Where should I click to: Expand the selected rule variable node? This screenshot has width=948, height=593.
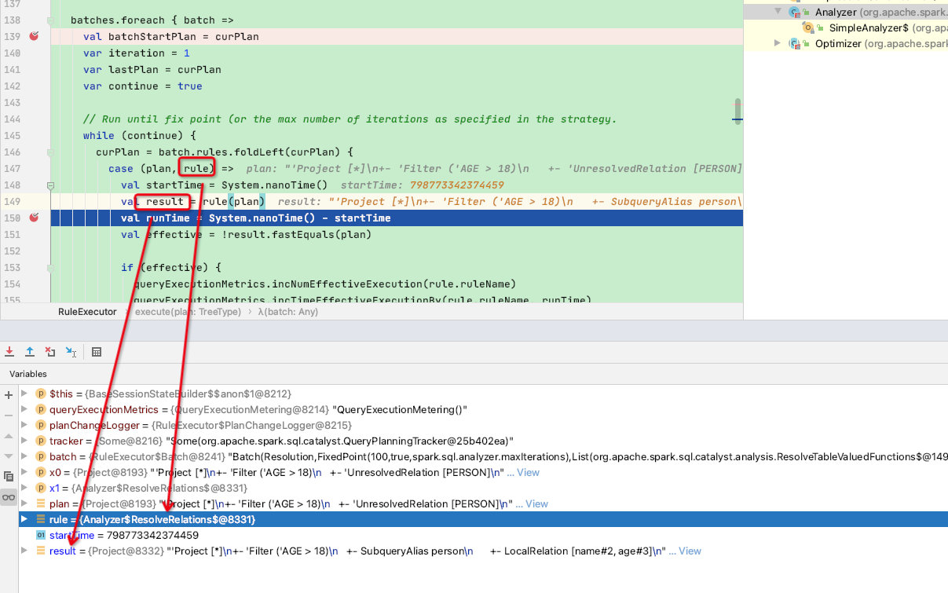[x=24, y=519]
